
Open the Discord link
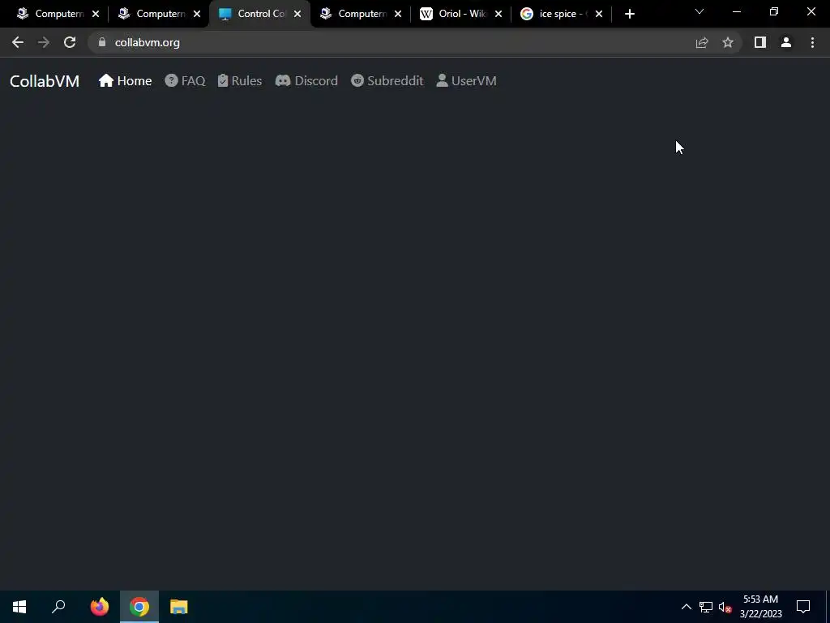(x=306, y=80)
